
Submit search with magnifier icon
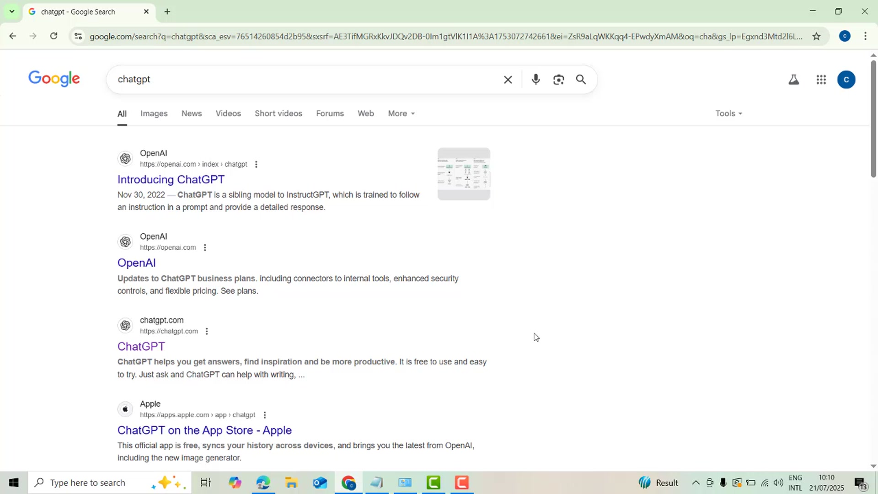(581, 80)
